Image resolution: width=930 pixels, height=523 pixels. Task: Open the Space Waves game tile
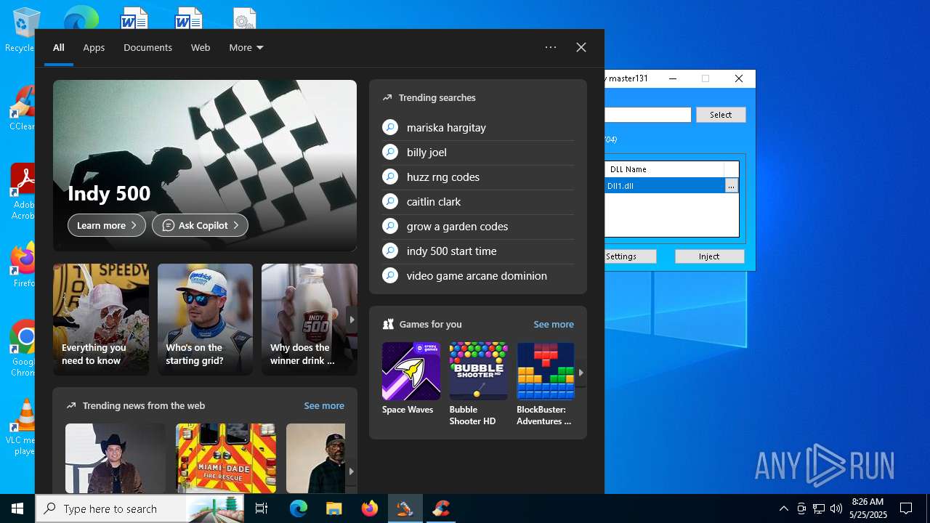[411, 378]
